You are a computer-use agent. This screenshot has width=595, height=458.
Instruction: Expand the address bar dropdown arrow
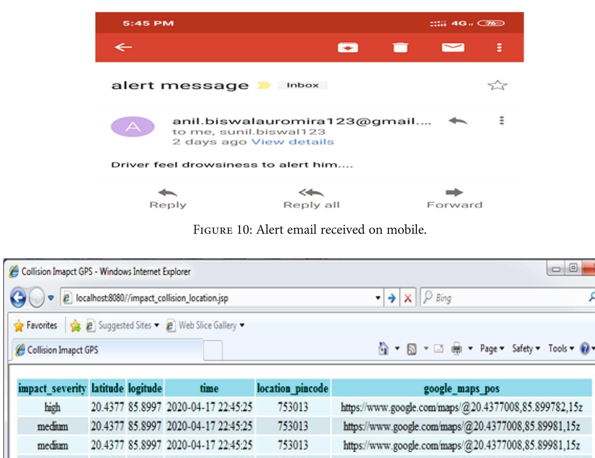coord(378,298)
